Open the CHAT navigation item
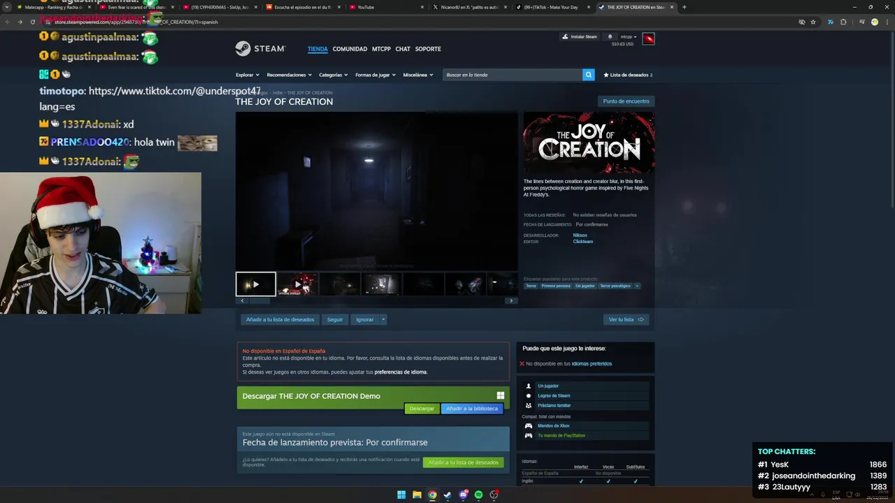 pos(403,49)
